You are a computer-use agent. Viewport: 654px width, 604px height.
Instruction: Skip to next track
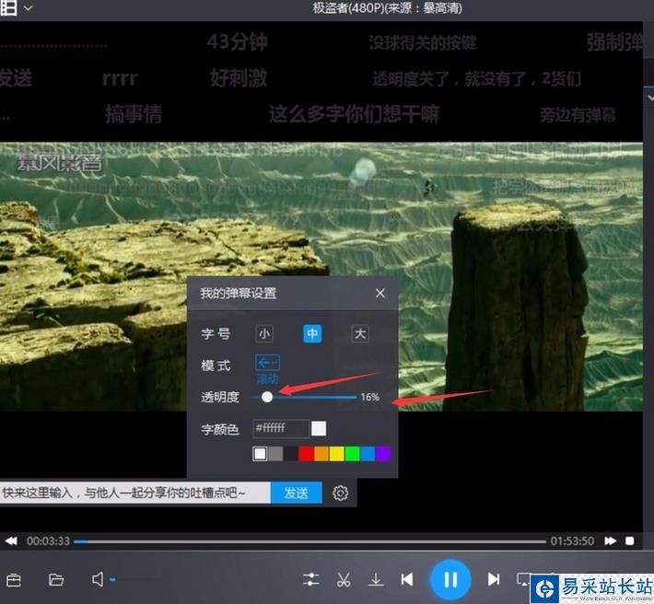494,579
